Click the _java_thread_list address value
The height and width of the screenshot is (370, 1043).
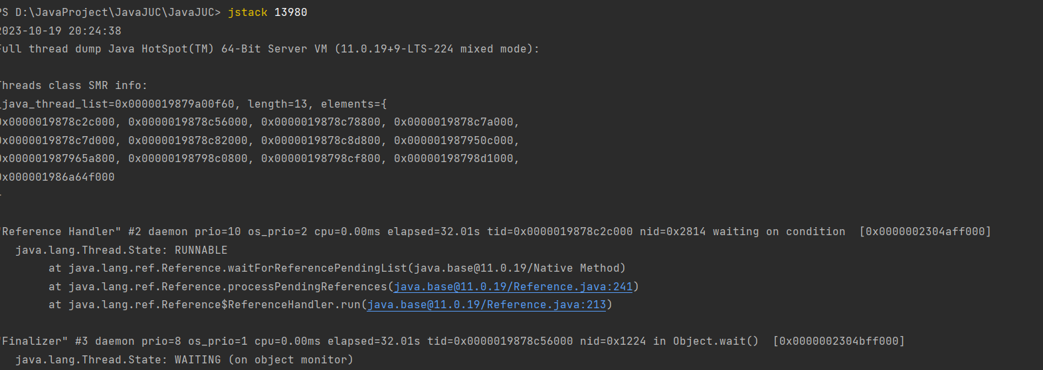click(175, 104)
